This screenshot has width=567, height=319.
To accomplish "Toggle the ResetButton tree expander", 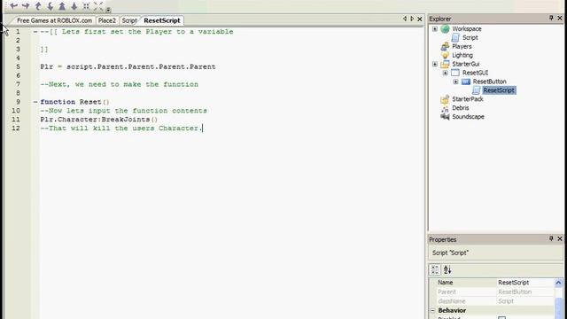I will point(455,82).
